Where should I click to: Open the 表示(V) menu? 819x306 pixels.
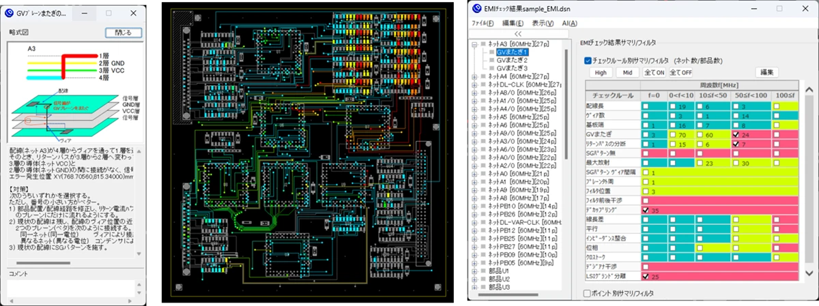543,22
